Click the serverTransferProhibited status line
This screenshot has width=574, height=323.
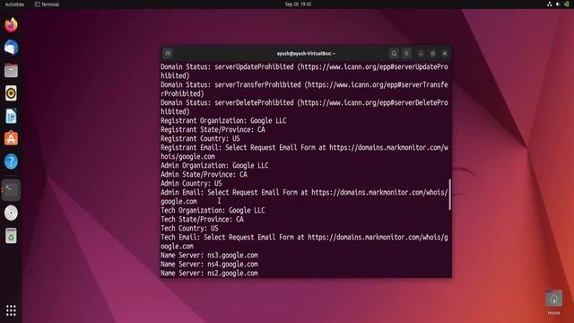(x=304, y=89)
